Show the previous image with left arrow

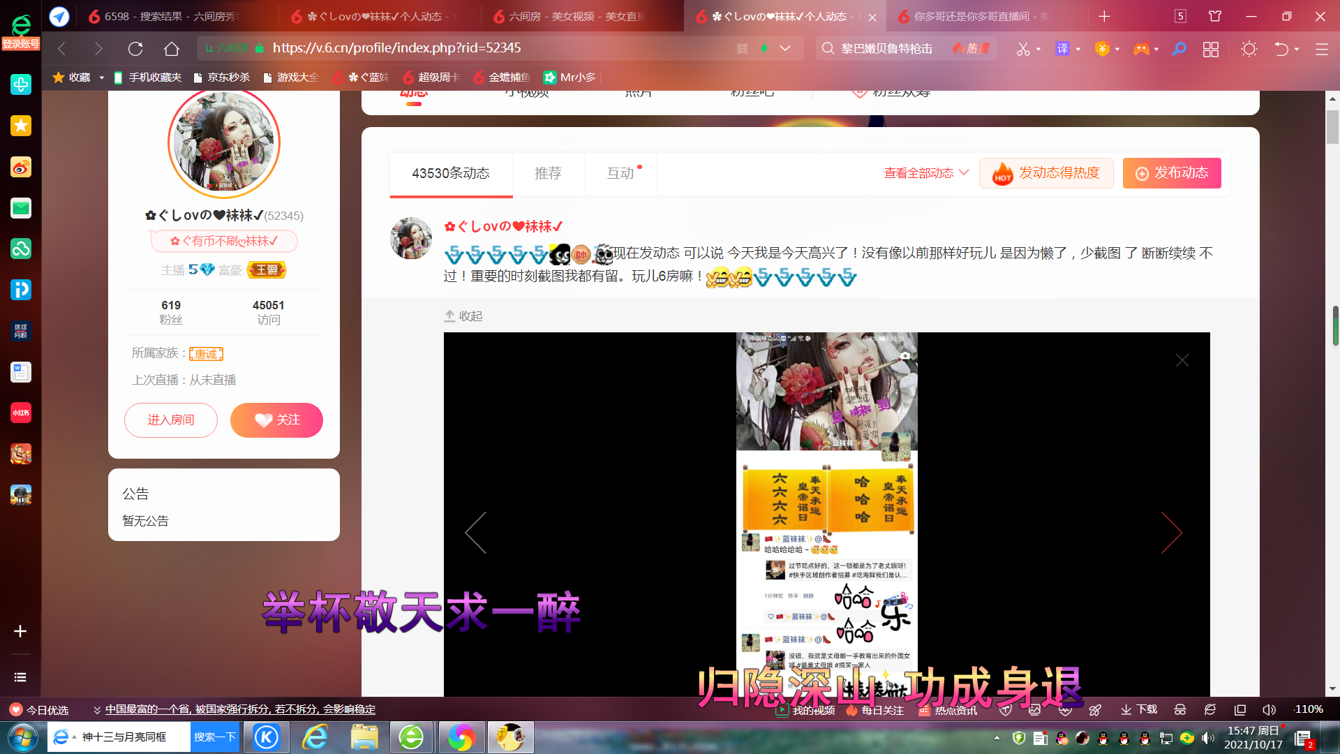pyautogui.click(x=476, y=533)
